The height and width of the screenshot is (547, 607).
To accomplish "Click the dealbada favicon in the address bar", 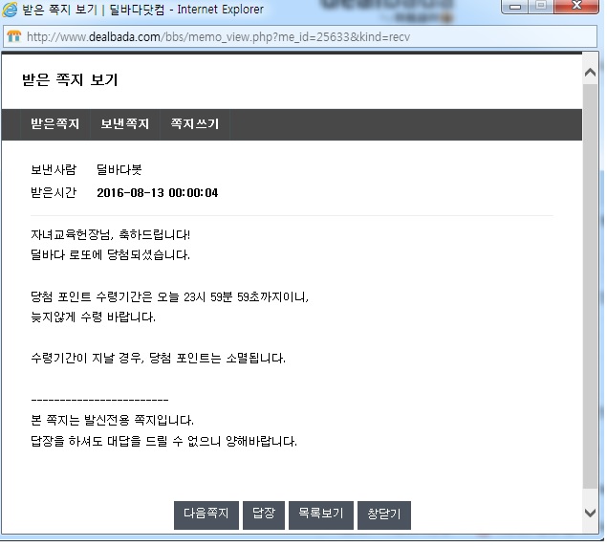I will tap(14, 36).
